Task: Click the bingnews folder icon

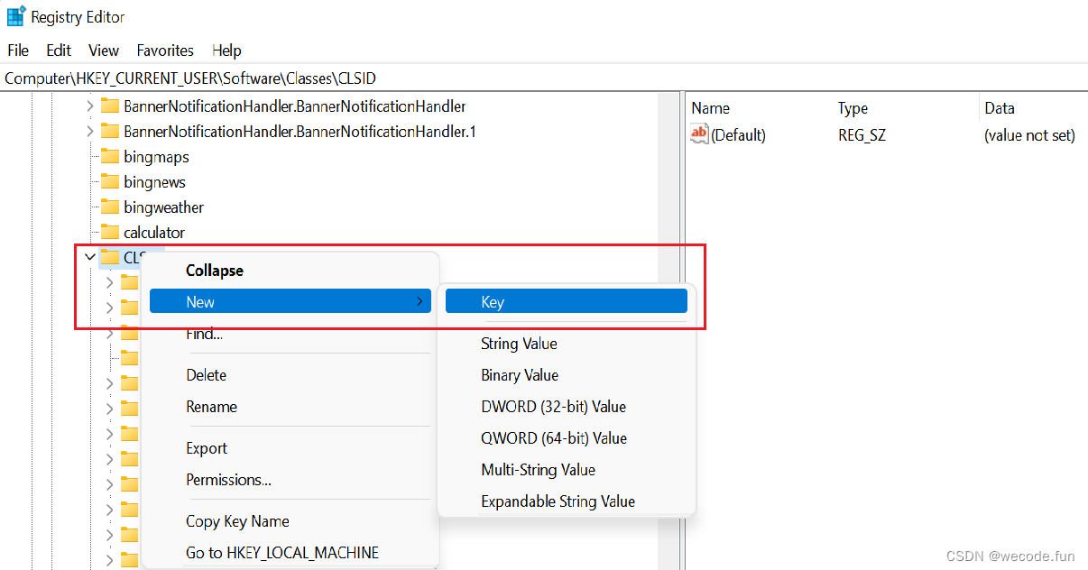Action: [x=110, y=182]
